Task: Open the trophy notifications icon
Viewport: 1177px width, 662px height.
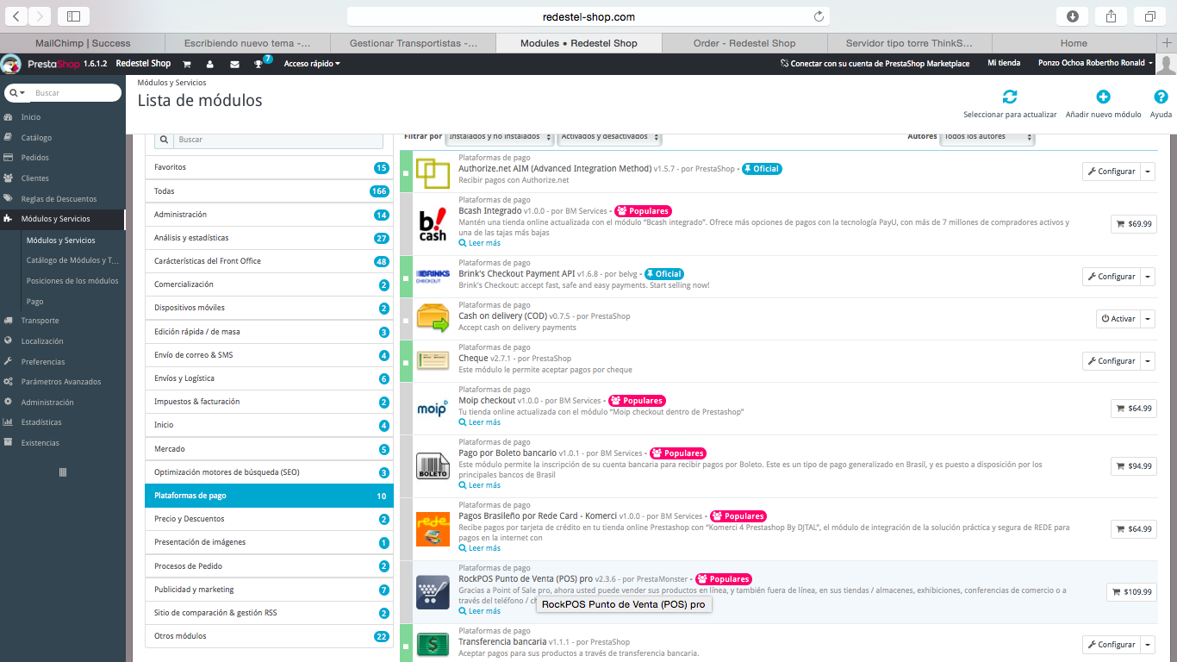Action: [x=258, y=64]
